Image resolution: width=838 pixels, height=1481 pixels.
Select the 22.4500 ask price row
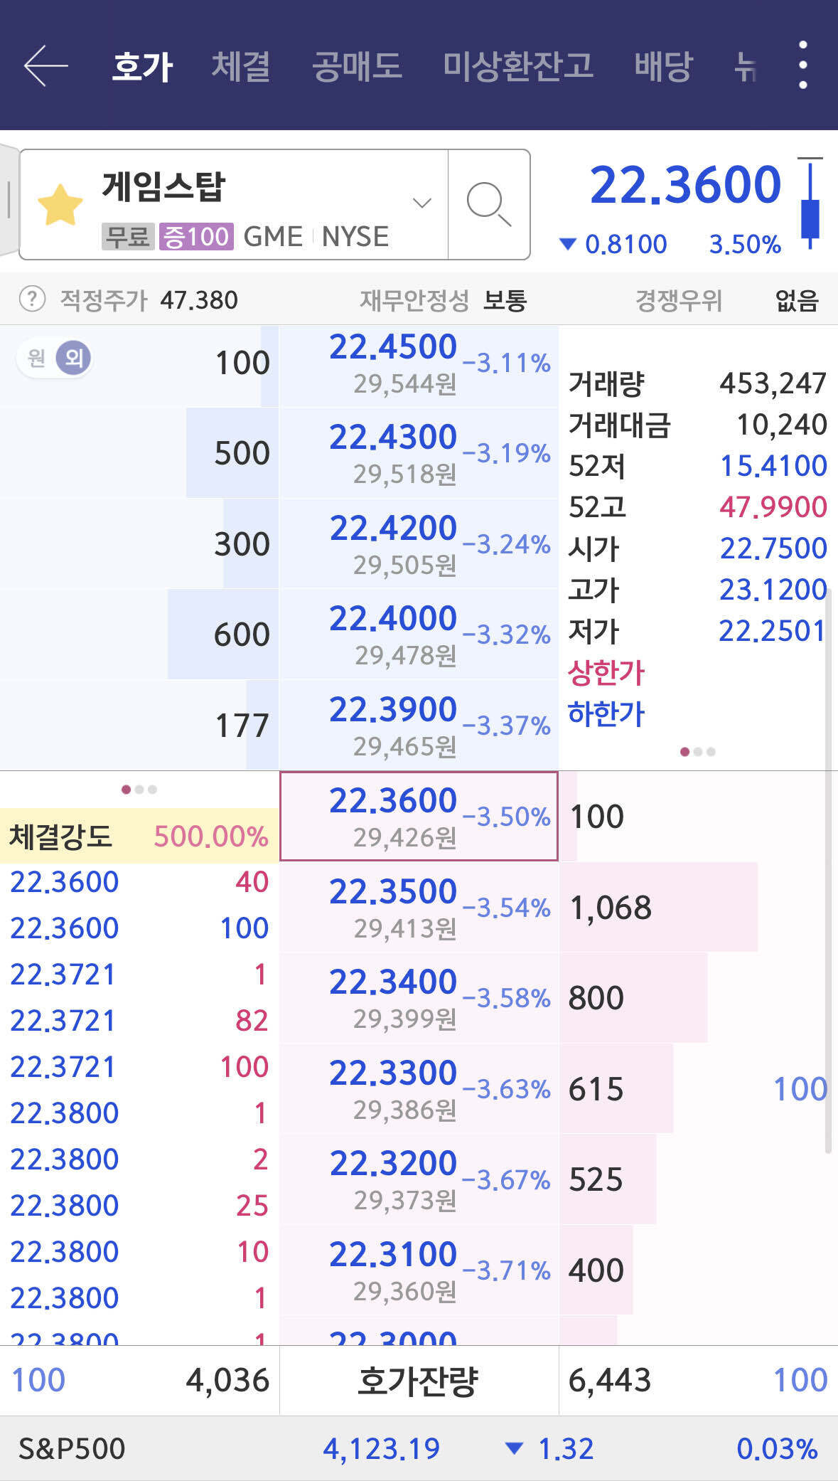[x=419, y=366]
